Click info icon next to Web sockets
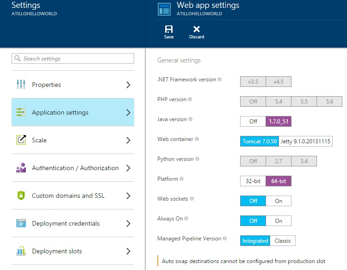 pyautogui.click(x=192, y=199)
